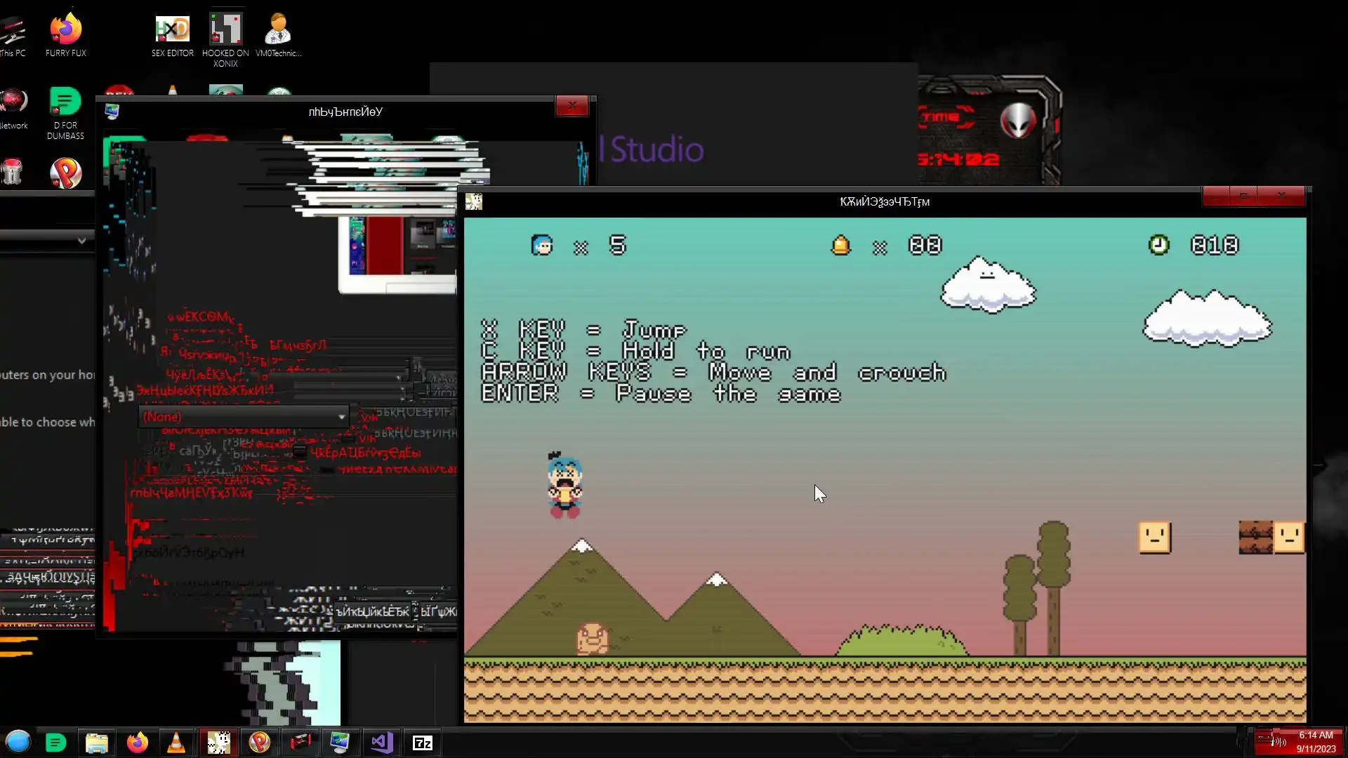This screenshot has width=1348, height=758.
Task: Click the clock in the system tray
Action: point(1315,742)
